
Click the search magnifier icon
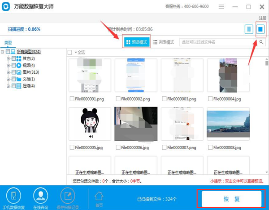pyautogui.click(x=261, y=42)
